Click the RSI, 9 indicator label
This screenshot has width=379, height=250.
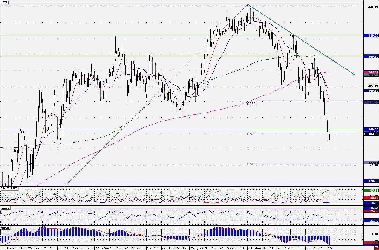5,207
